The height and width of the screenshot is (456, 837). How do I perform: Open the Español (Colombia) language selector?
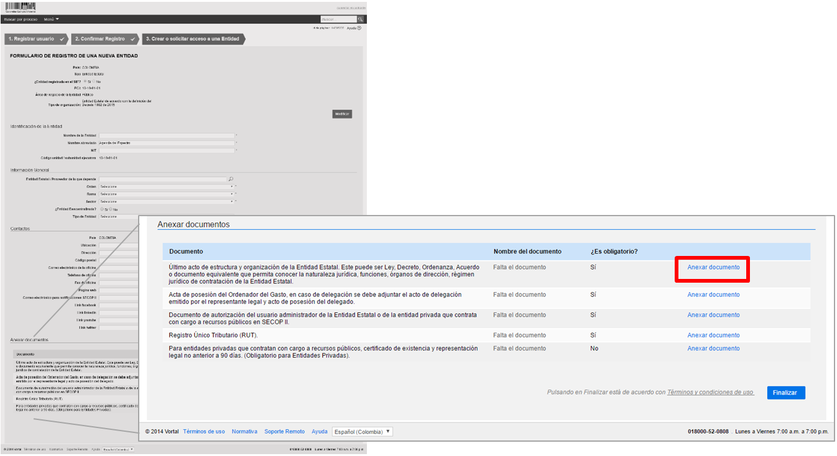(363, 432)
